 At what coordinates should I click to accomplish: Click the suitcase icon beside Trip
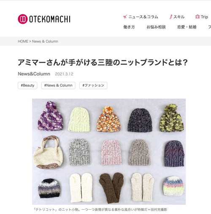197,17
